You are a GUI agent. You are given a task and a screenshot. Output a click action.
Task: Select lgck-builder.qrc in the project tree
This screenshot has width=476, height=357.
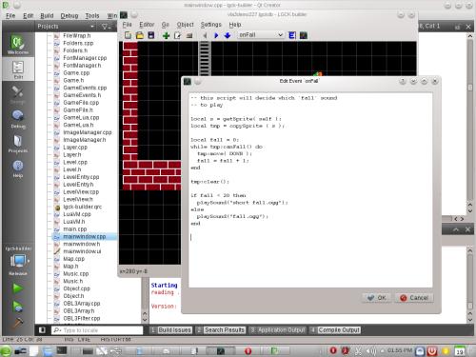[83, 207]
